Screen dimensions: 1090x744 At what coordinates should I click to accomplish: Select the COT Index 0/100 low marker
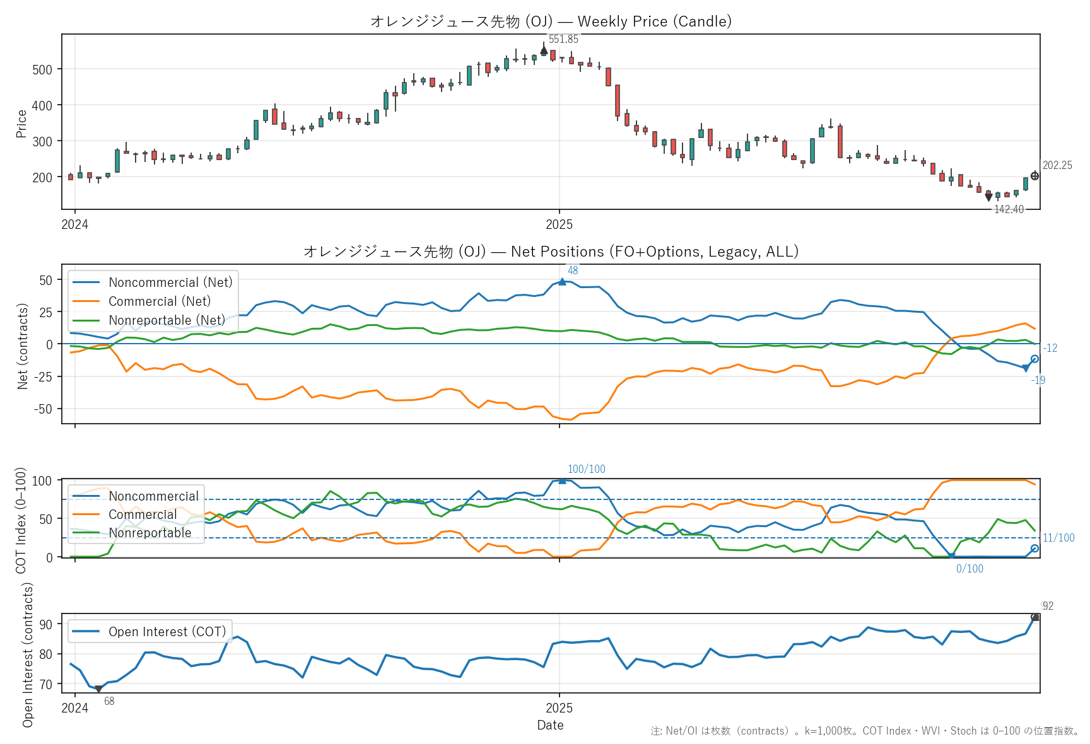tap(951, 556)
